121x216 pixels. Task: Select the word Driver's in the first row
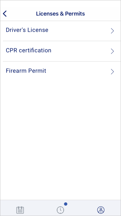(16, 30)
